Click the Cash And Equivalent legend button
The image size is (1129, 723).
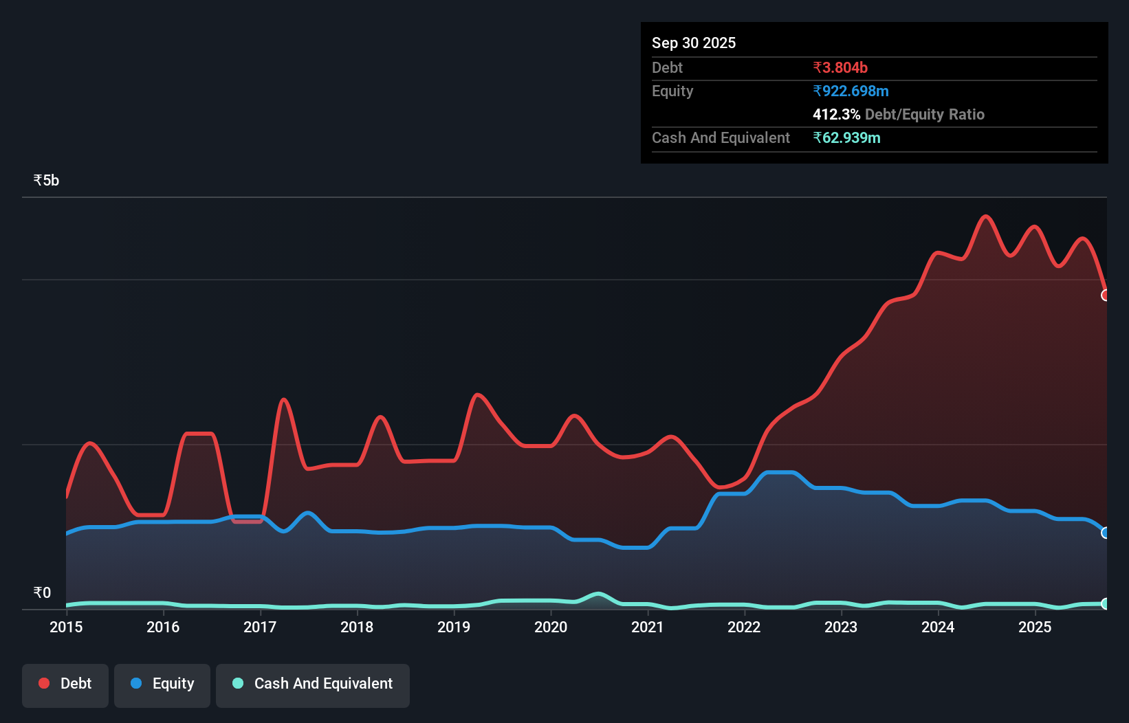click(x=313, y=684)
